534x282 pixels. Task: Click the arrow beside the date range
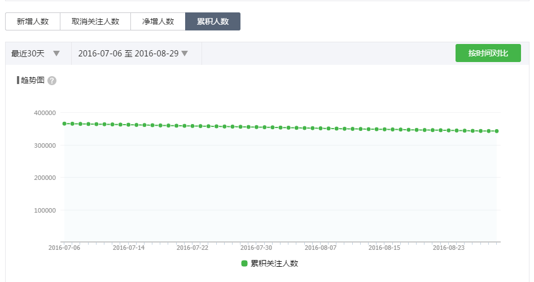point(184,54)
